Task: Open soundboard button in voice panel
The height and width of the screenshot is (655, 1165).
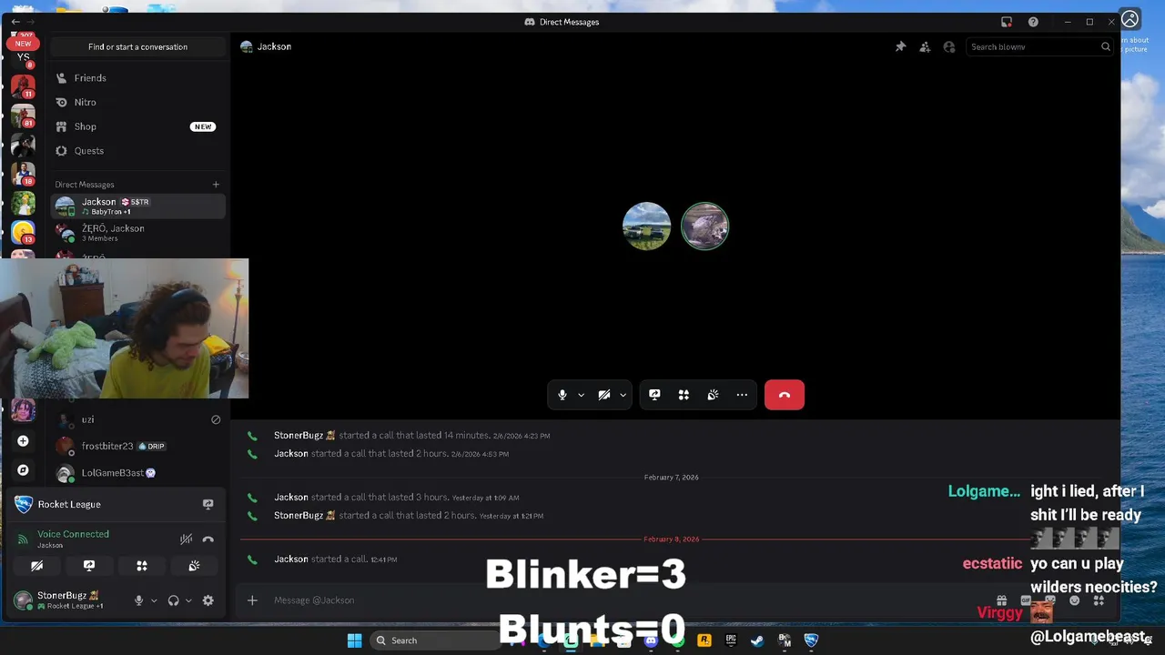Action: (194, 566)
